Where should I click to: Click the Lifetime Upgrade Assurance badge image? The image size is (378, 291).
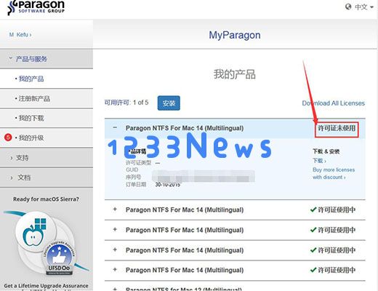pyautogui.click(x=59, y=258)
